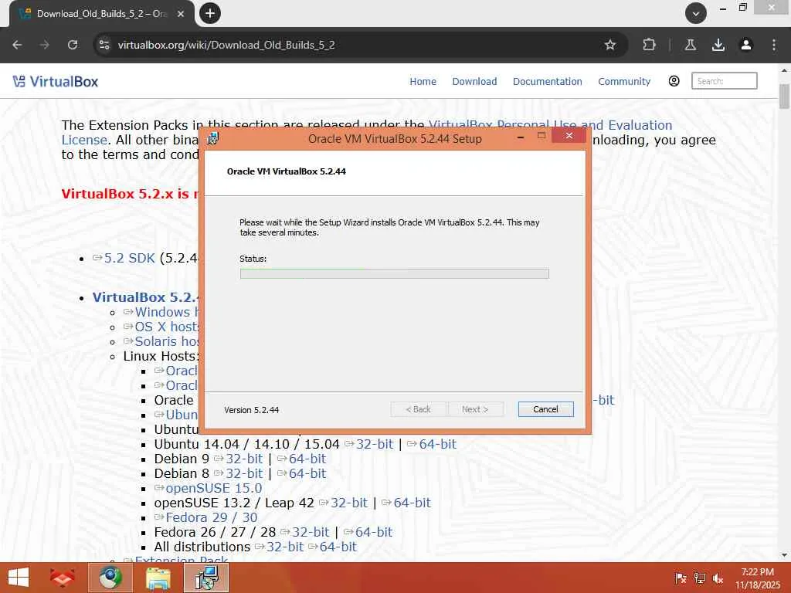The width and height of the screenshot is (791, 593).
Task: Open the tab search dropdown arrow
Action: point(696,14)
